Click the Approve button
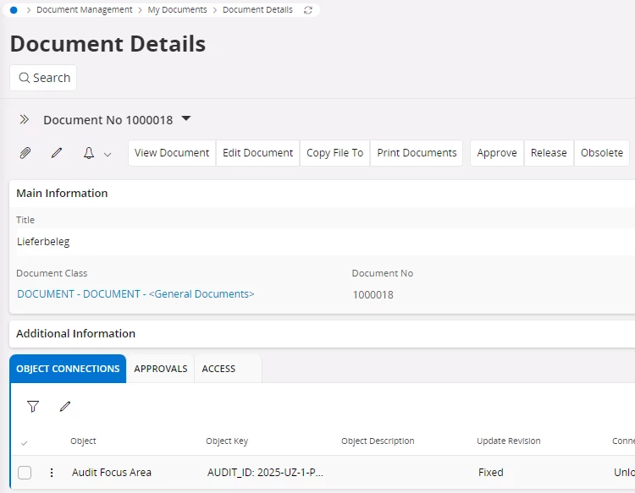This screenshot has width=635, height=493. coord(497,153)
